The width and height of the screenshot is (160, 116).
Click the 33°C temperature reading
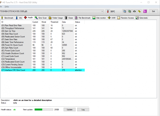pyautogui.click(x=113, y=12)
